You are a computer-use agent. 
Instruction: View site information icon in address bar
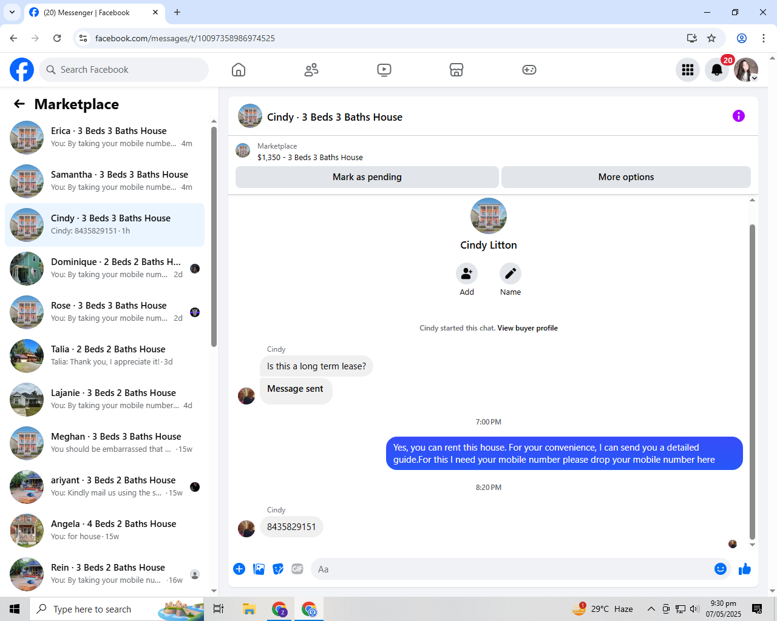pos(84,38)
